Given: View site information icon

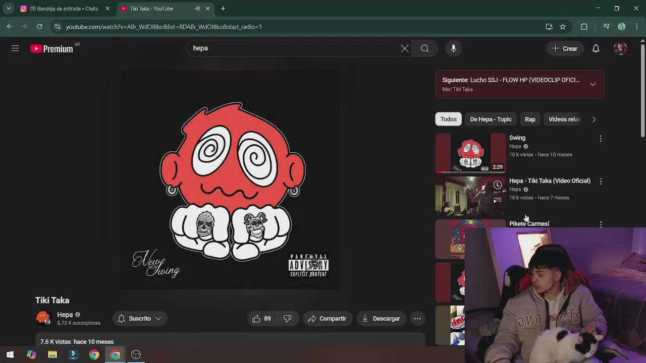Looking at the screenshot, I should pyautogui.click(x=58, y=27).
